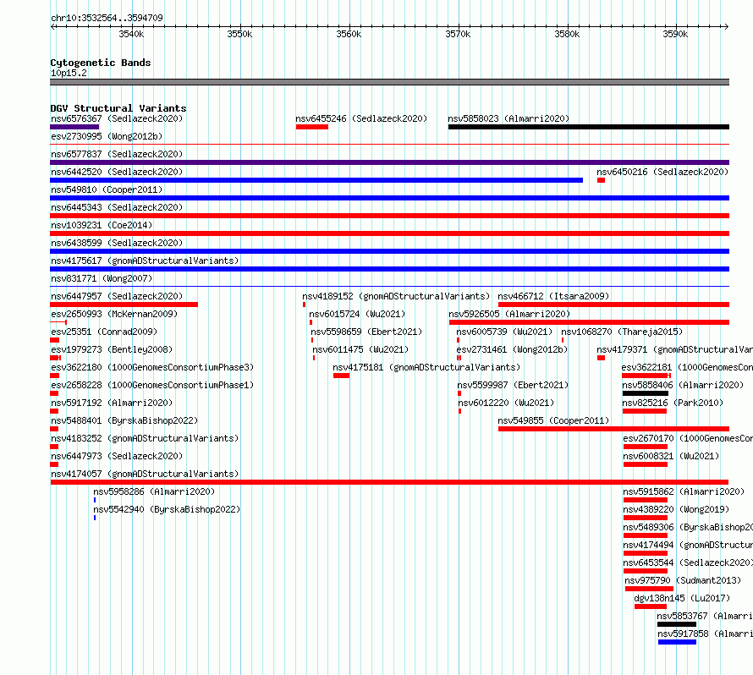Click nsv1039231 (Coe2014) label
Viewport: 753px width, 675px height.
pos(102,225)
